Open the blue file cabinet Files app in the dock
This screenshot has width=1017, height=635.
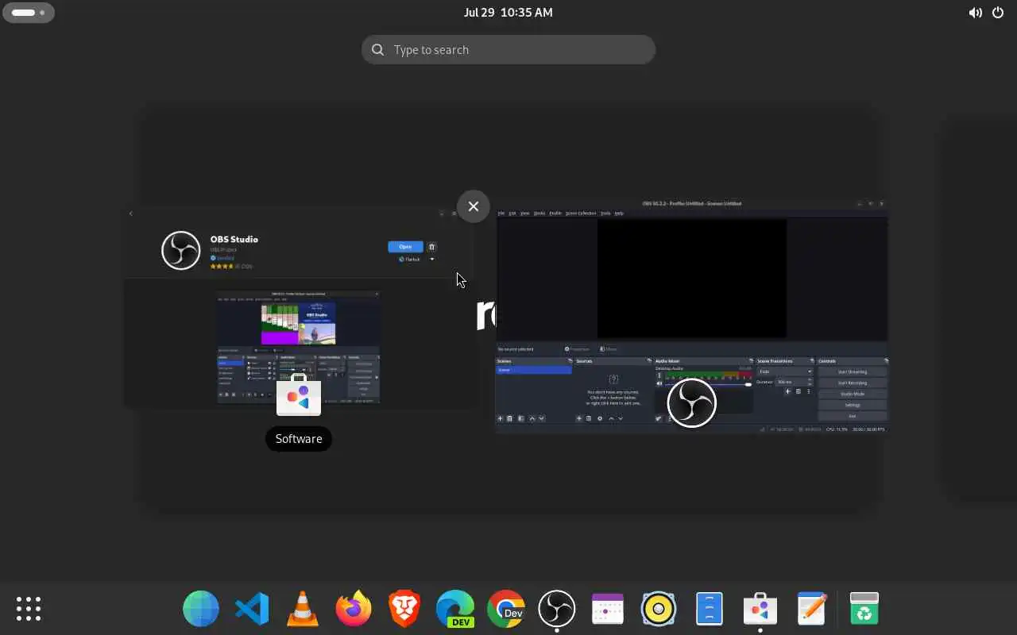pyautogui.click(x=710, y=609)
